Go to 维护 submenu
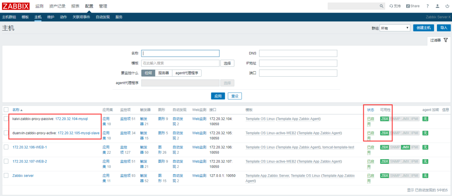This screenshot has width=452, height=196. [51, 17]
